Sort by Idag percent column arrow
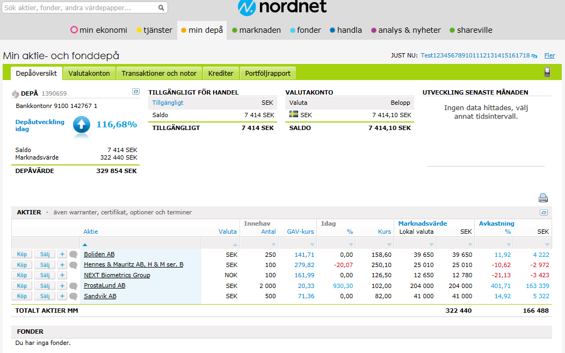The image size is (565, 353). click(x=351, y=244)
